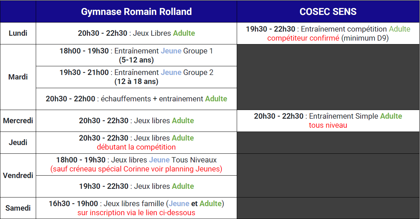Click the Gymnase Romain Rolland column header

point(136,11)
